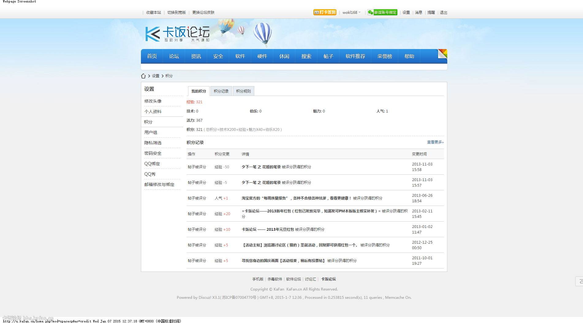Open the 2013新年红包 post link

(x=311, y=211)
